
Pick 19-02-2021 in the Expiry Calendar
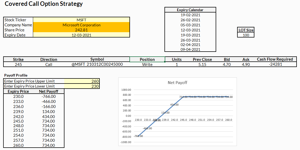pos(190,15)
